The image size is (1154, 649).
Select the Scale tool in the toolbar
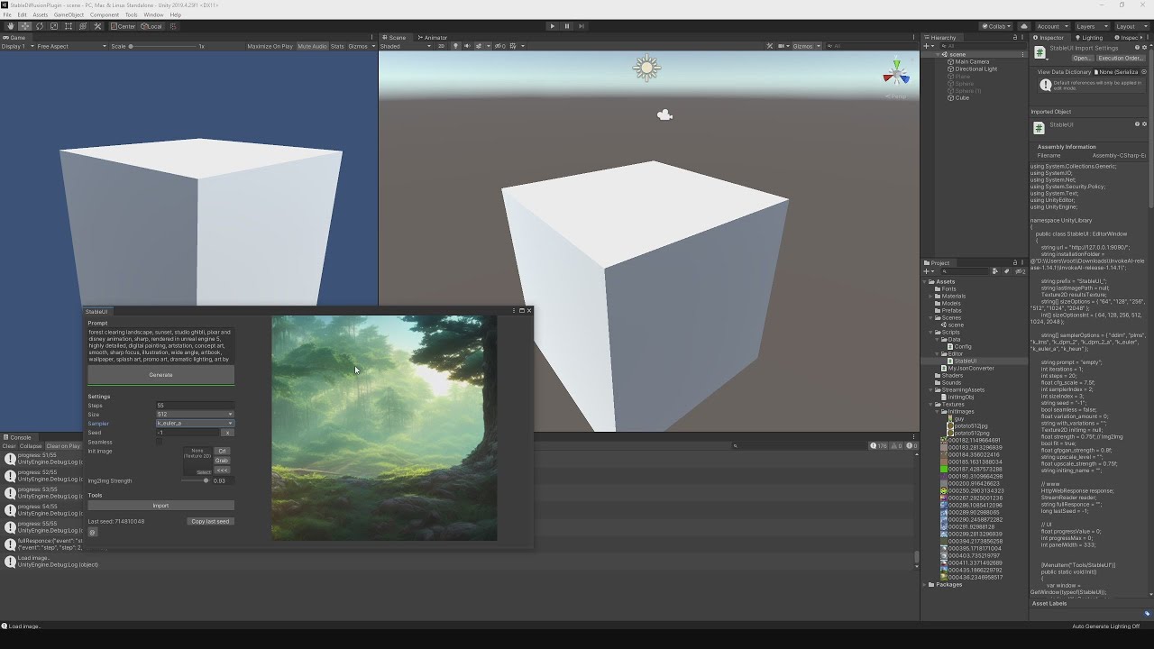(x=53, y=26)
